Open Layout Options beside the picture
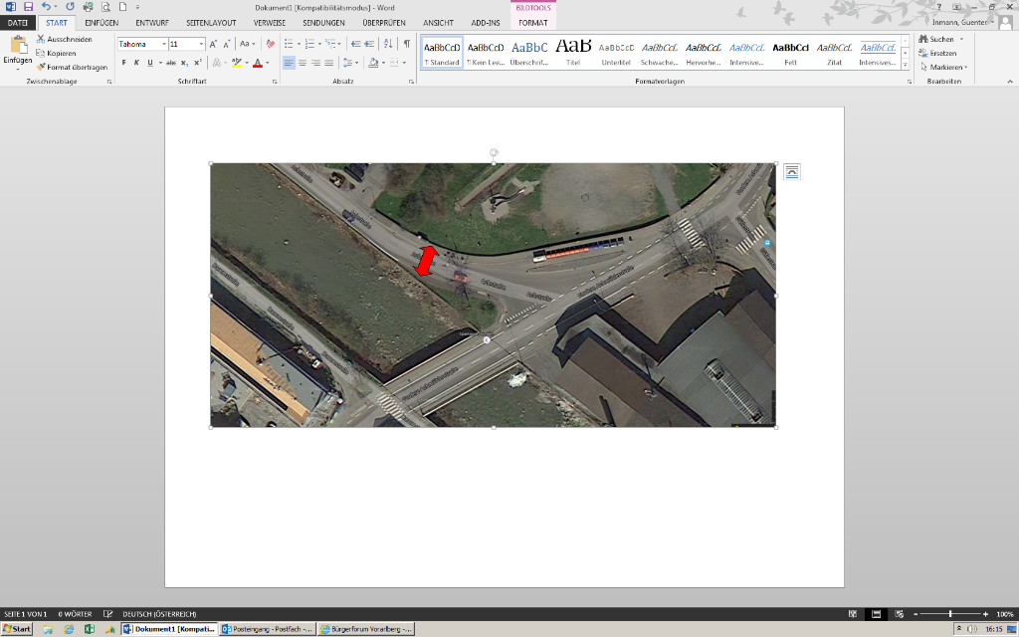 click(791, 171)
